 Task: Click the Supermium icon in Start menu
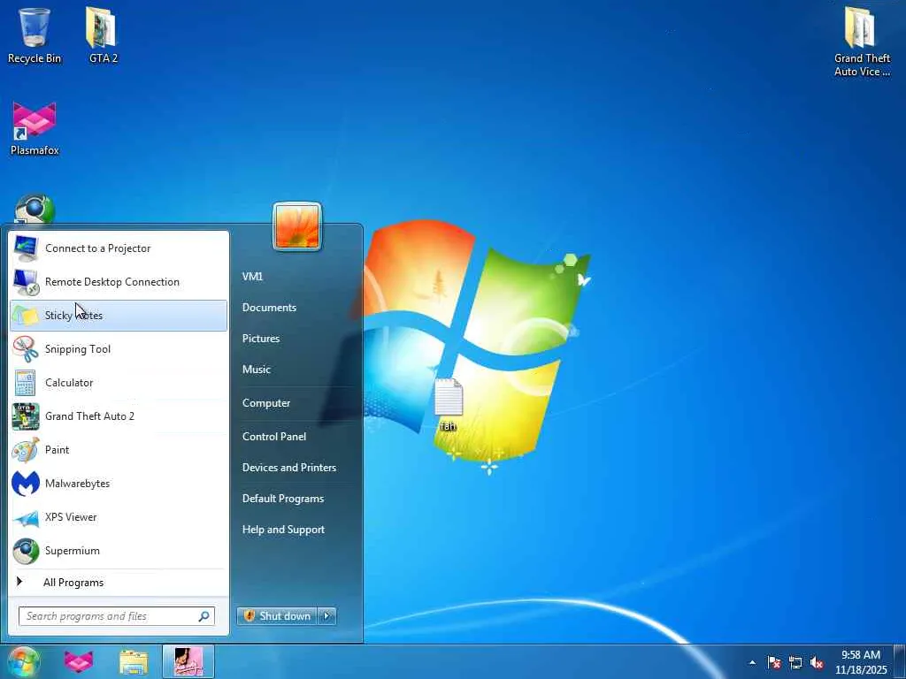[26, 551]
